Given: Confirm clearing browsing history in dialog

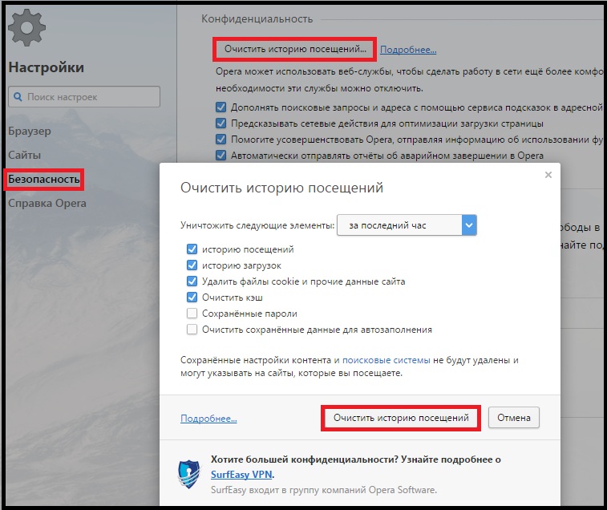Looking at the screenshot, I should 401,418.
